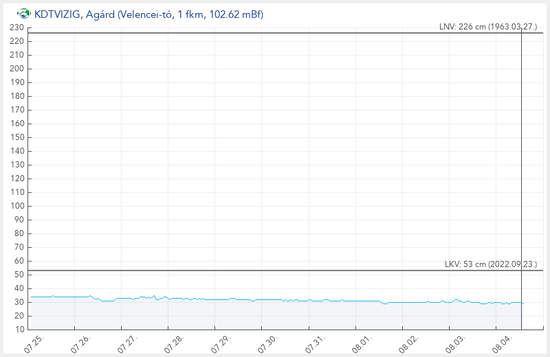The image size is (550, 357).
Task: Select the 07.28. date label
Action: [x=175, y=344]
